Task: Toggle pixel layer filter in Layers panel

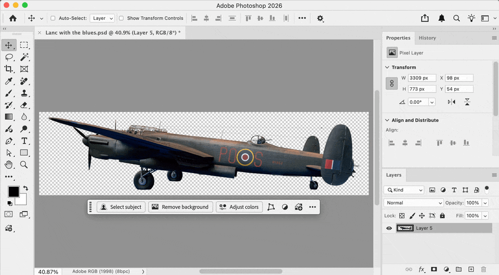Action: click(432, 190)
